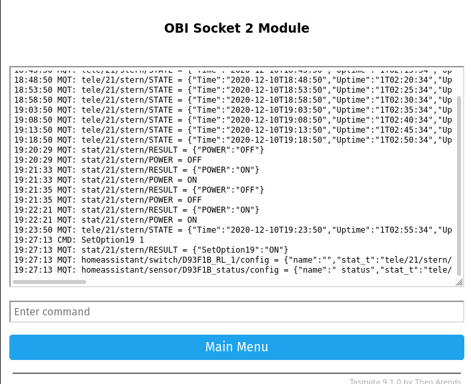Click the console's horizontal scrollbar thumb
The height and width of the screenshot is (384, 471).
tap(49, 282)
